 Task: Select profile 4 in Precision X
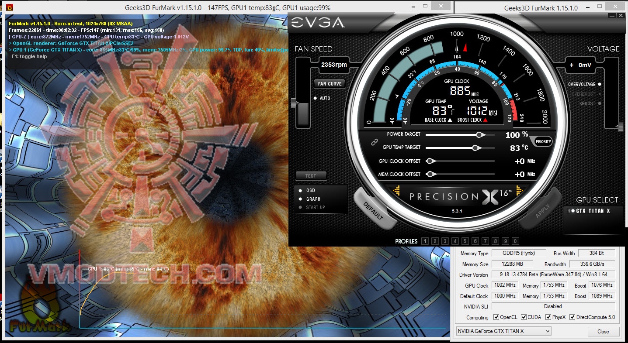click(455, 241)
